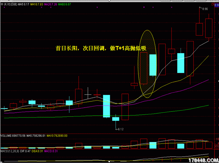219x163 pixels.
Task: Click the green MA60:6.67 indicator label
Action: click(64, 4)
